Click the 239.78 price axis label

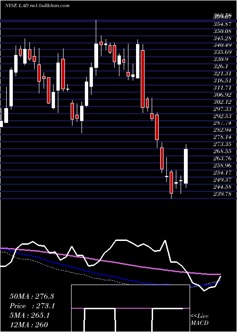222,194
